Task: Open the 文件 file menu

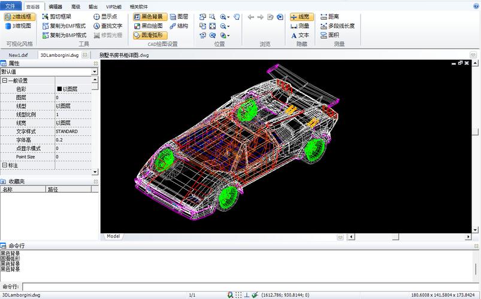Action: point(11,6)
